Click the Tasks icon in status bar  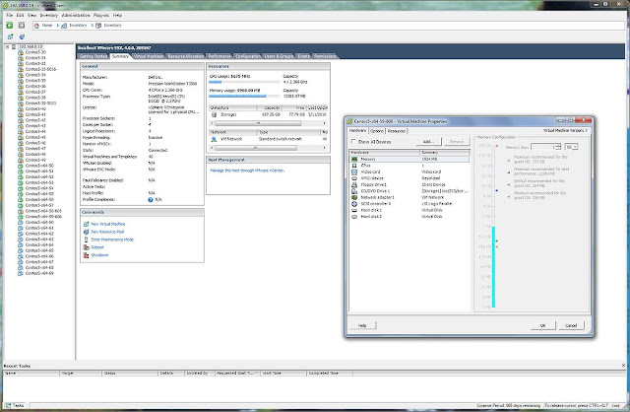8,405
